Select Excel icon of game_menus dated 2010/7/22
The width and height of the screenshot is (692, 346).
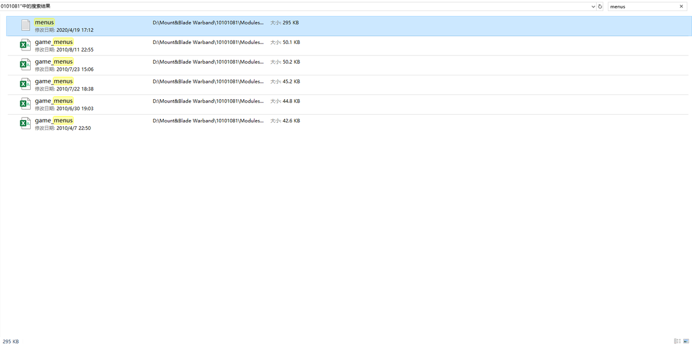[x=26, y=84]
